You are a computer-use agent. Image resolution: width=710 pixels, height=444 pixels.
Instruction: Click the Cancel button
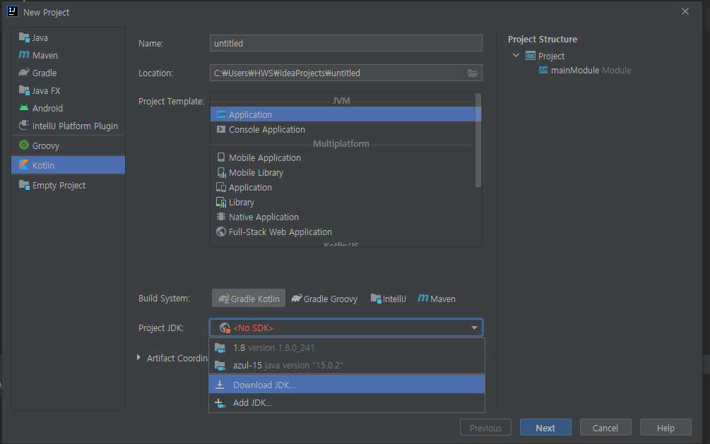point(605,428)
